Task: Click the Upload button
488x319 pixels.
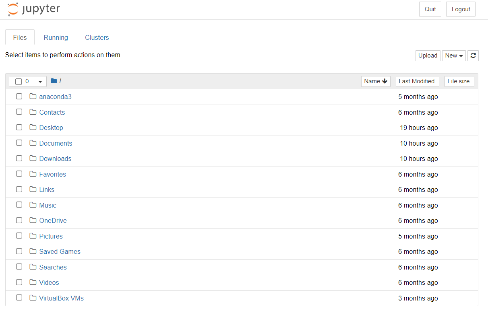Action: (x=428, y=56)
